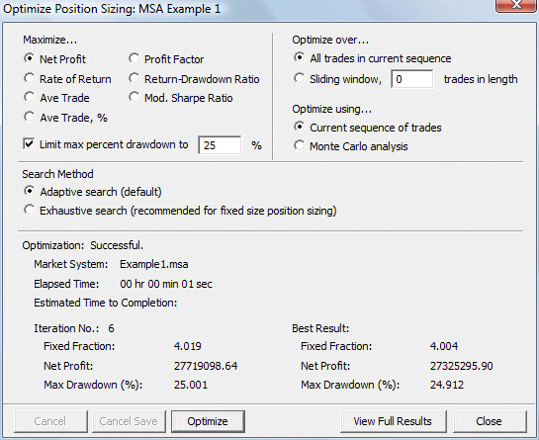
Task: Click the max drawdown percent field
Action: (x=220, y=145)
